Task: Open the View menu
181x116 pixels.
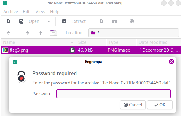Action: pyautogui.click(x=40, y=12)
